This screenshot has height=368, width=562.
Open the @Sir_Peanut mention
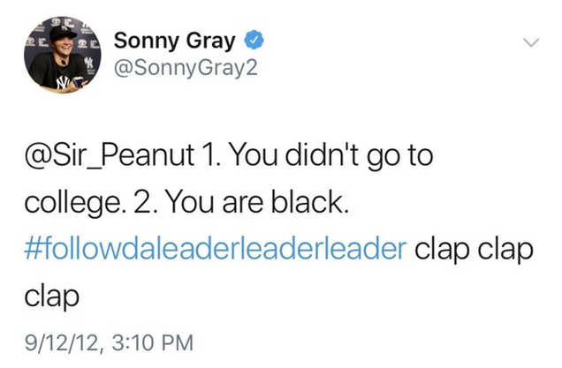click(x=109, y=155)
